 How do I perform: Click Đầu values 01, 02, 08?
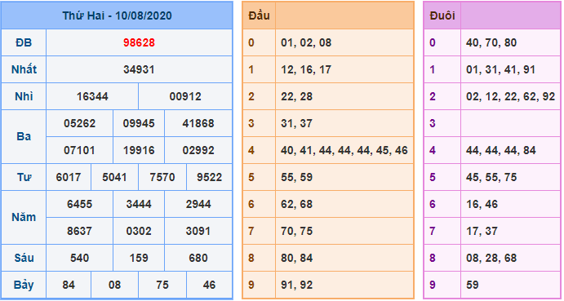coord(306,42)
